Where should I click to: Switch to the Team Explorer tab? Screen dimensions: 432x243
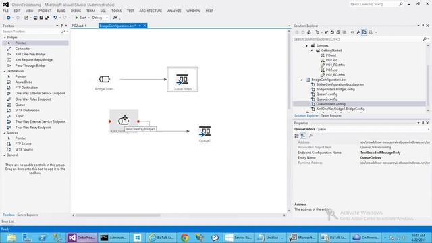click(x=331, y=116)
